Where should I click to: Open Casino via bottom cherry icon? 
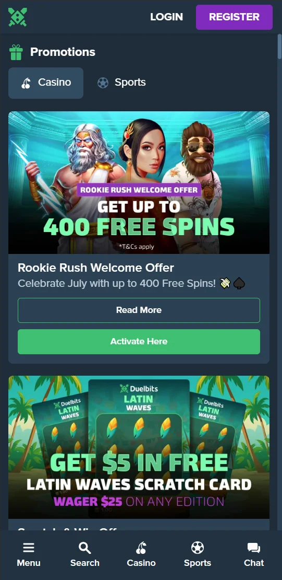[141, 548]
